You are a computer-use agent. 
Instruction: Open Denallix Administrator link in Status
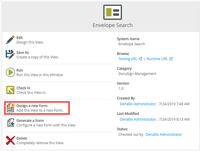pos(164,134)
